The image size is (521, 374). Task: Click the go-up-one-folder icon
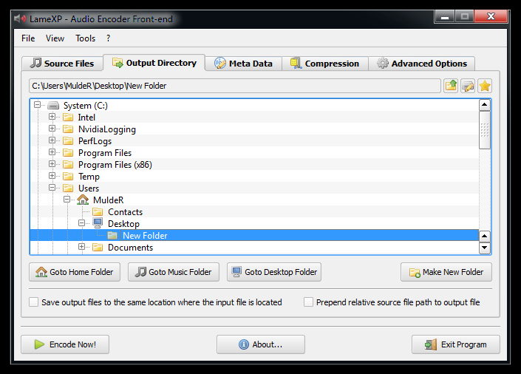pyautogui.click(x=451, y=86)
